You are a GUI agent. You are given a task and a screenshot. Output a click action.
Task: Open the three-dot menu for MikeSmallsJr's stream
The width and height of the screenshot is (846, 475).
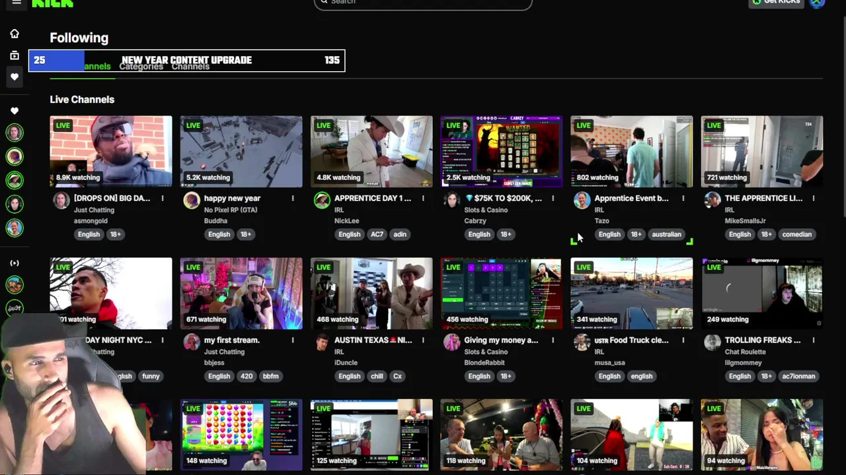click(x=814, y=199)
